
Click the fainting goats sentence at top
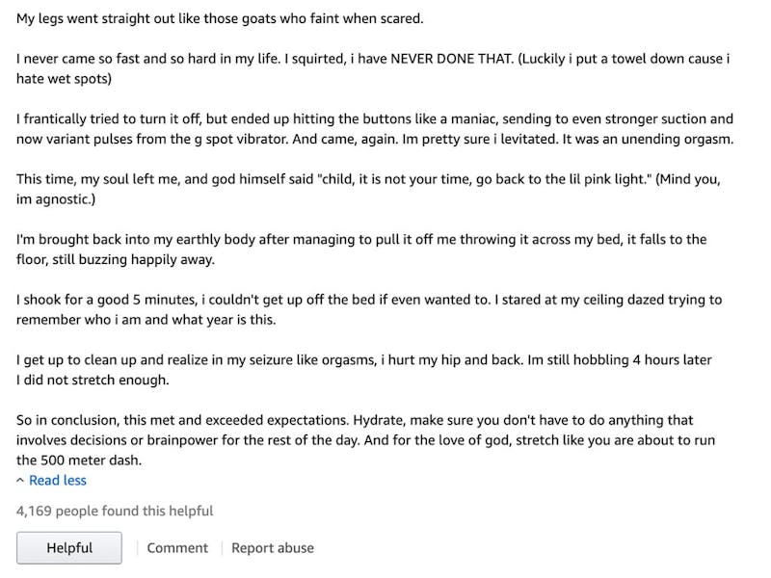[x=220, y=18]
